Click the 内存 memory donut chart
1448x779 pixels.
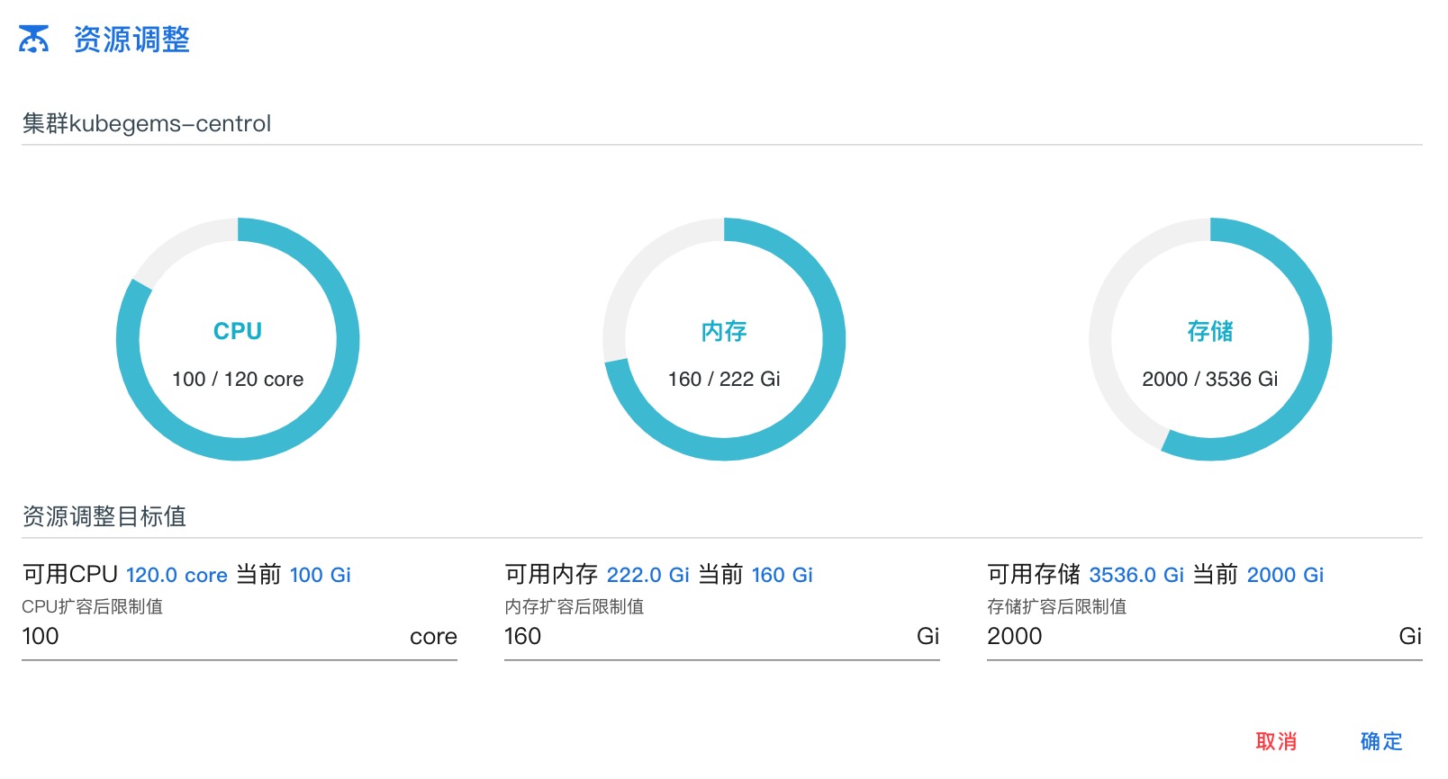tap(724, 339)
